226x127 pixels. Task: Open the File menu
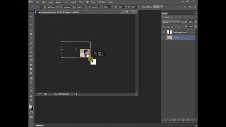[x=37, y=2]
